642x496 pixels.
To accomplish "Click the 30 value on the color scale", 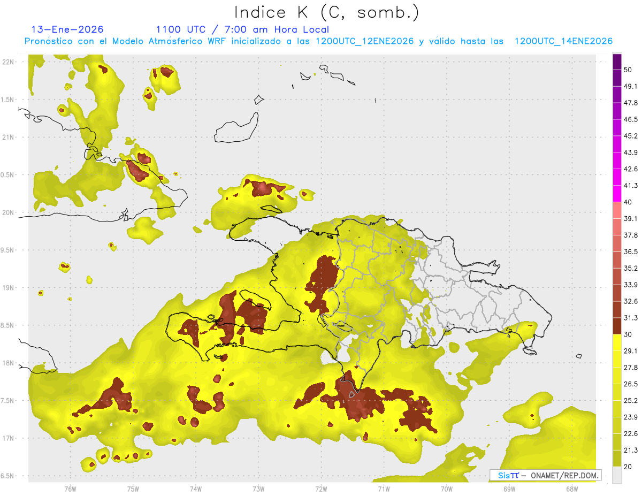I will [628, 334].
